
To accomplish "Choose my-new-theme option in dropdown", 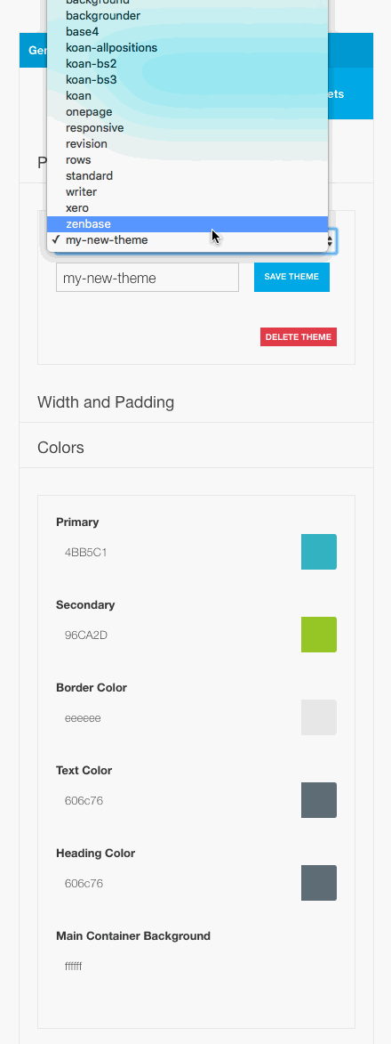I will pyautogui.click(x=188, y=239).
